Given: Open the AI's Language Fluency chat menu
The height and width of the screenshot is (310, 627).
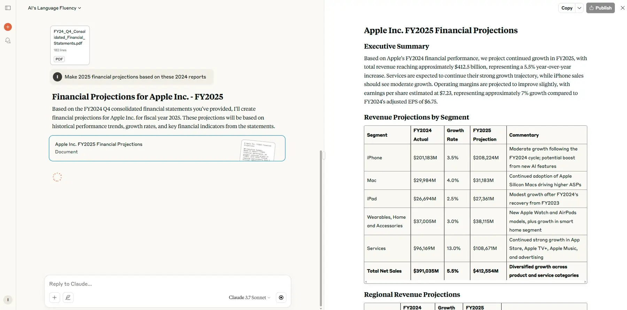Looking at the screenshot, I should [55, 8].
